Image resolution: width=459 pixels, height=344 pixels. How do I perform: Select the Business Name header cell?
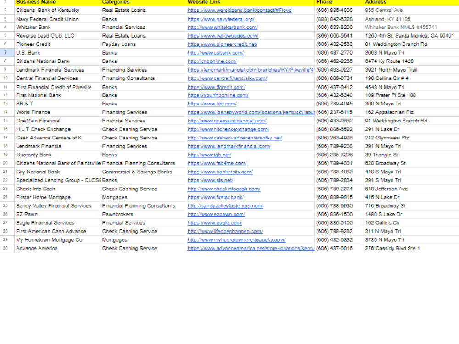pyautogui.click(x=58, y=2)
